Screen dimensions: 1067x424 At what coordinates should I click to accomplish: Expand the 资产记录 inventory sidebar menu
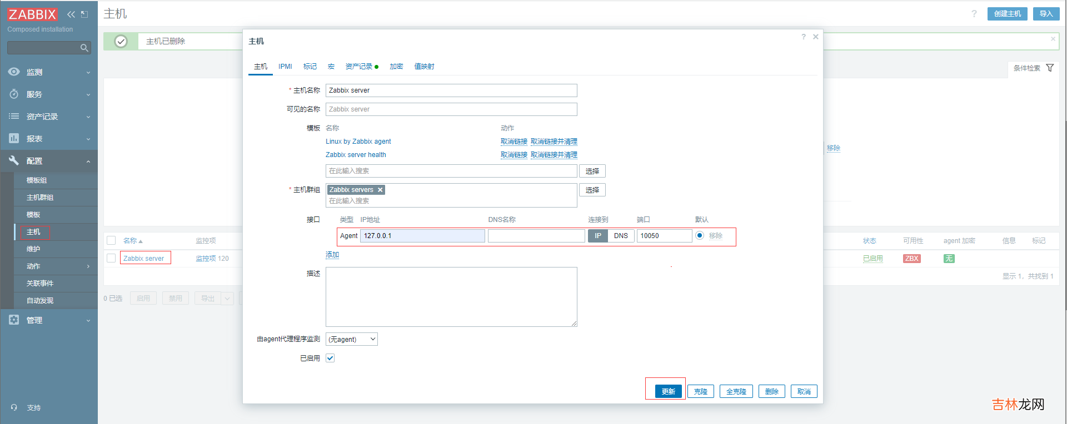coord(49,117)
